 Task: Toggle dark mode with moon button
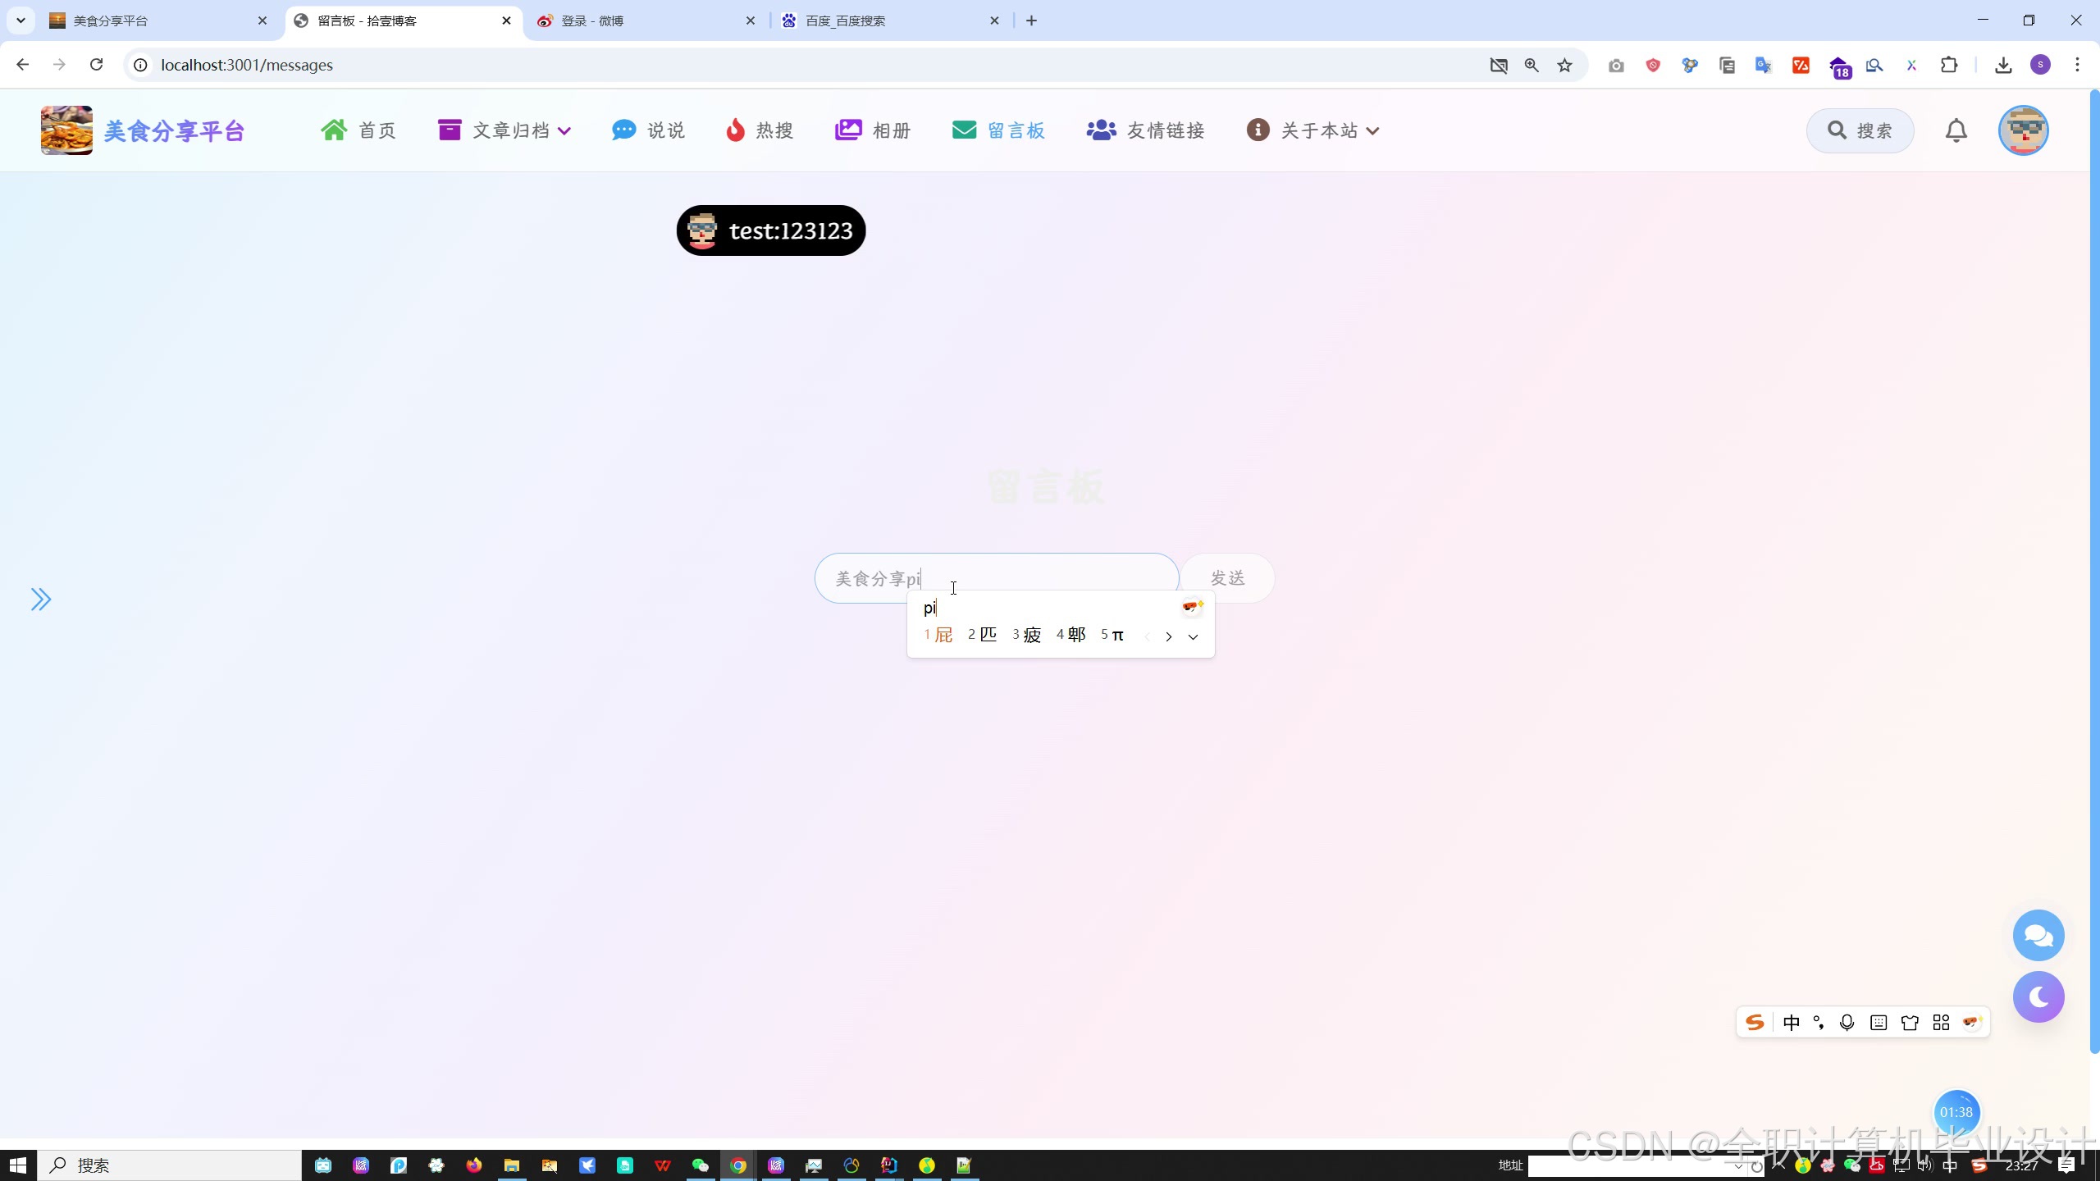click(x=2038, y=997)
